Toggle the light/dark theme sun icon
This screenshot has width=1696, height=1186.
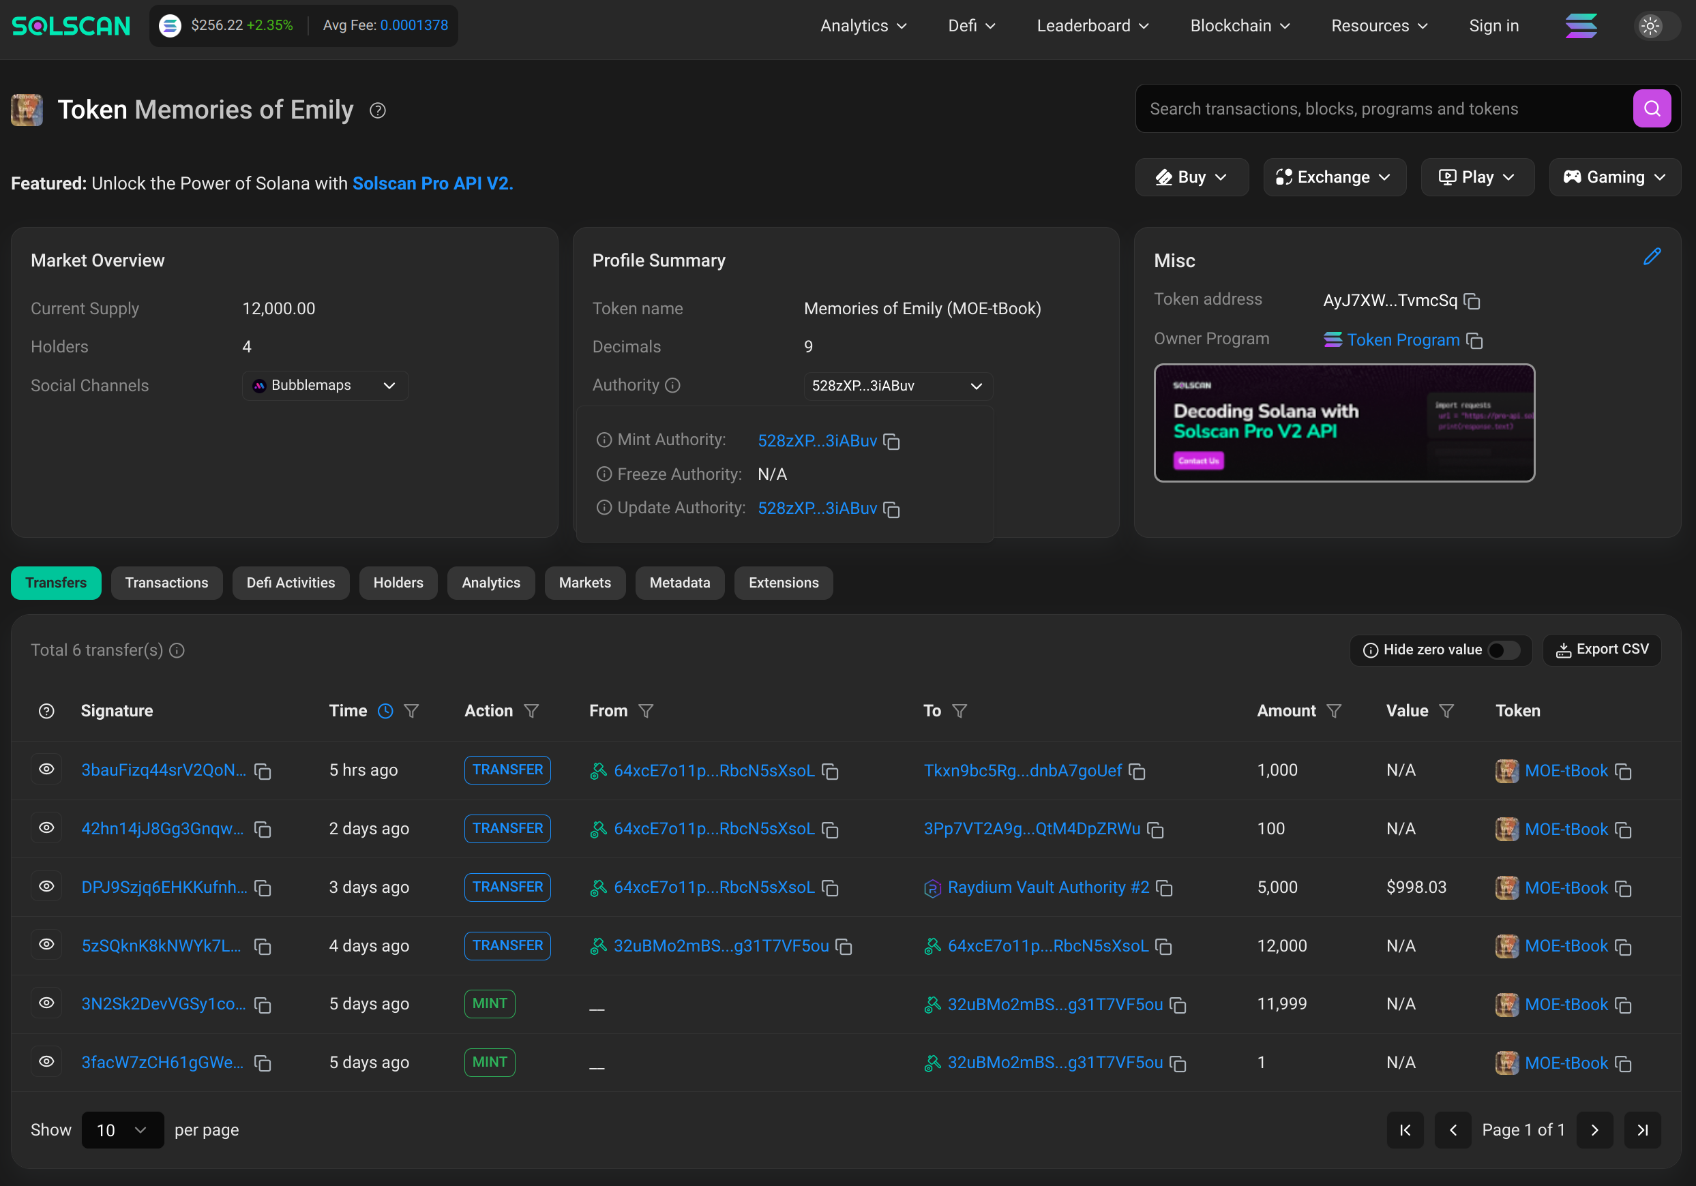(x=1650, y=26)
